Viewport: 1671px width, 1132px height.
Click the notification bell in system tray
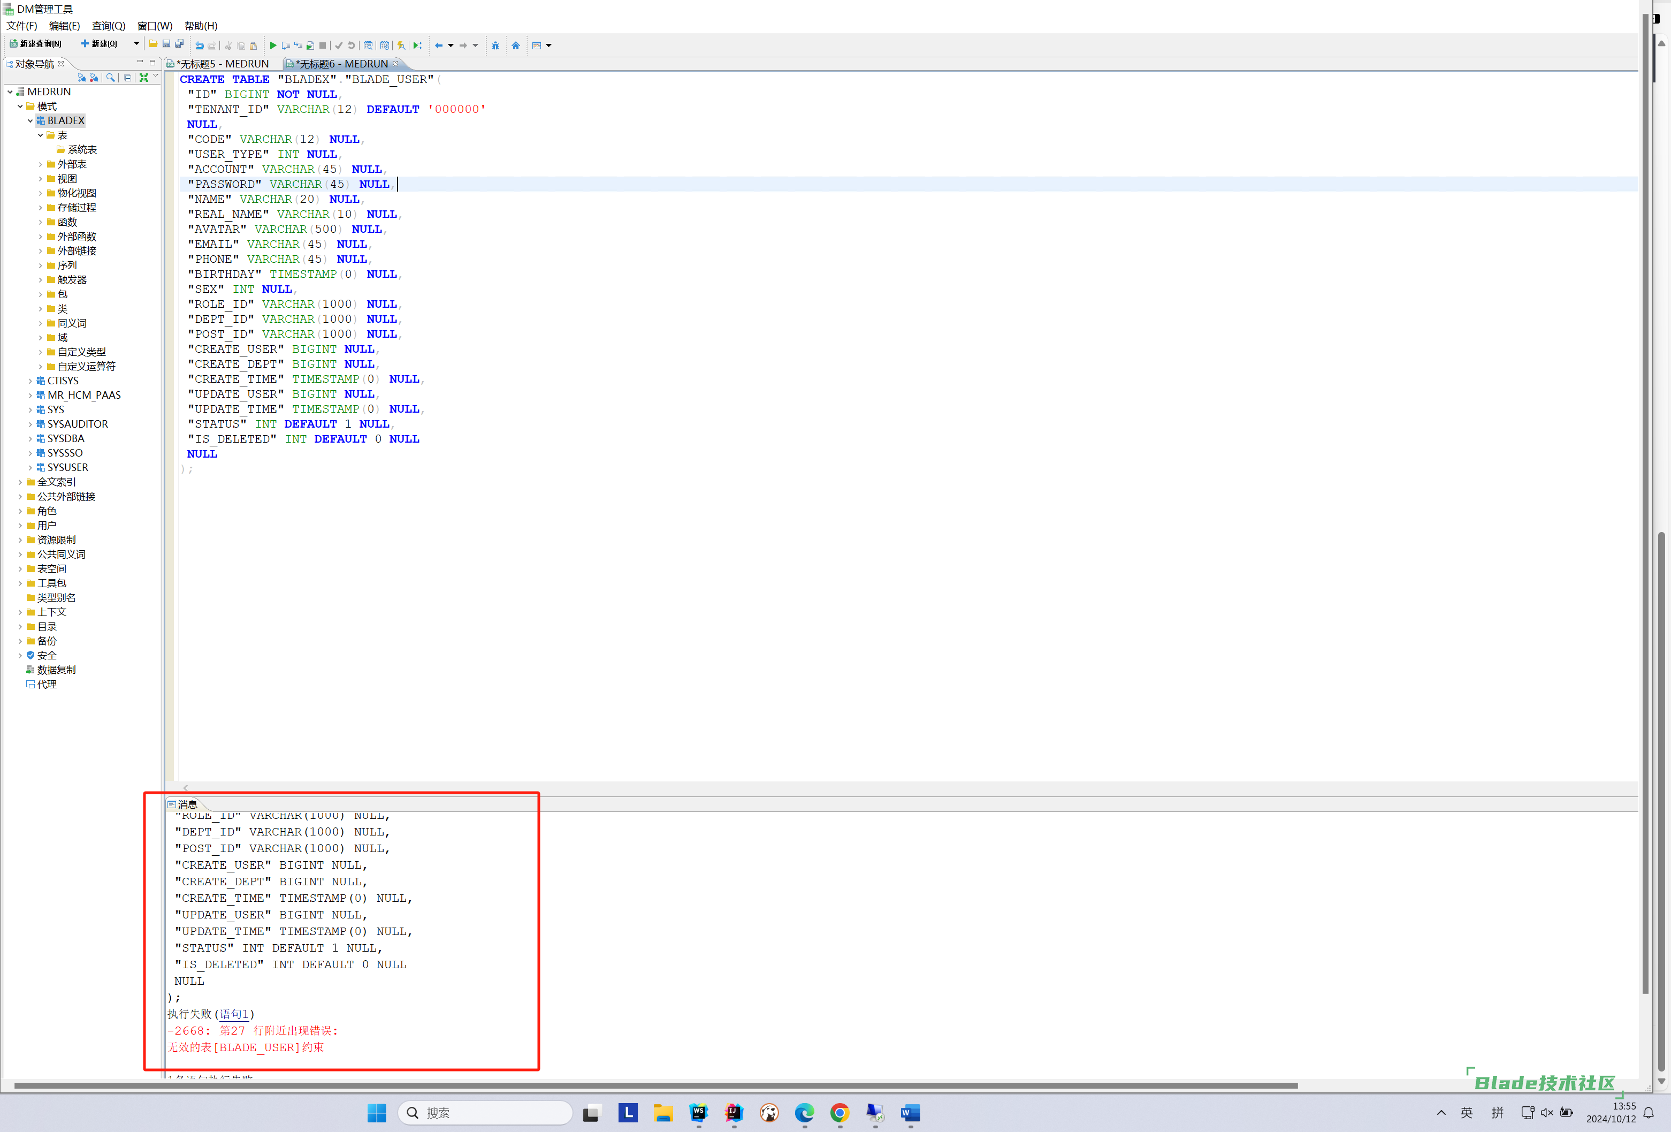point(1649,1113)
